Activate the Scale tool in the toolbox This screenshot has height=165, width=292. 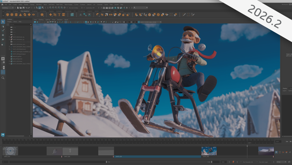point(3,44)
